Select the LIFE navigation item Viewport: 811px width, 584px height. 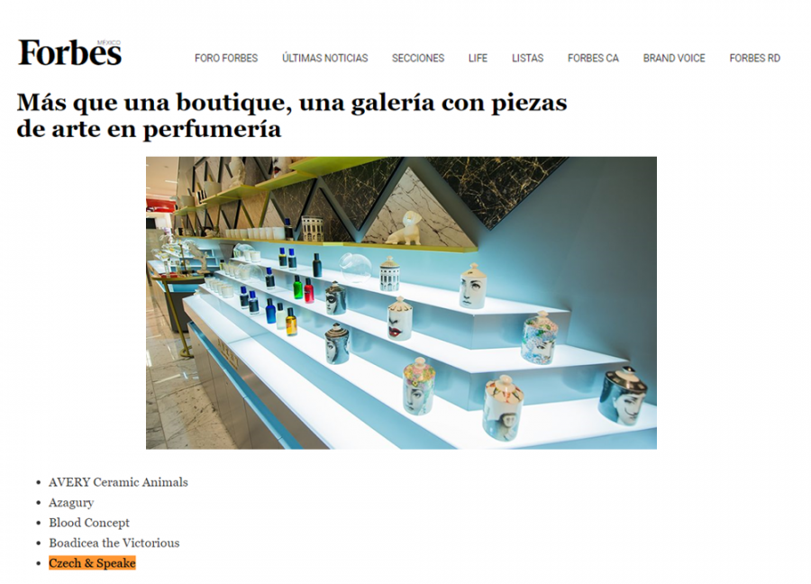tap(478, 58)
